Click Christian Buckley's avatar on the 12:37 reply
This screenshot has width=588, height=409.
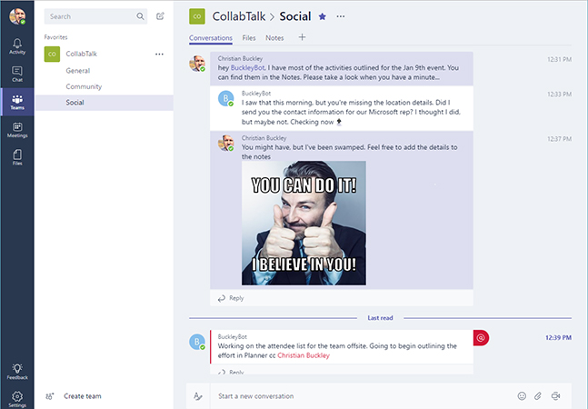226,144
